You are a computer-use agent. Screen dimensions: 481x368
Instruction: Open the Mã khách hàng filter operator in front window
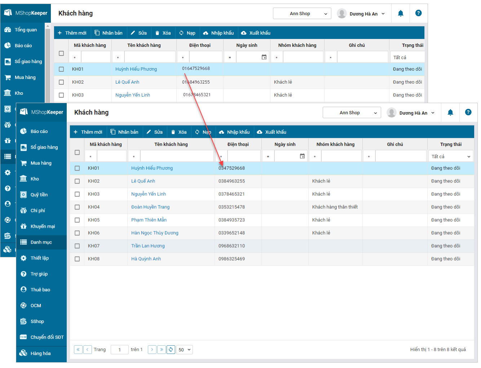click(91, 156)
